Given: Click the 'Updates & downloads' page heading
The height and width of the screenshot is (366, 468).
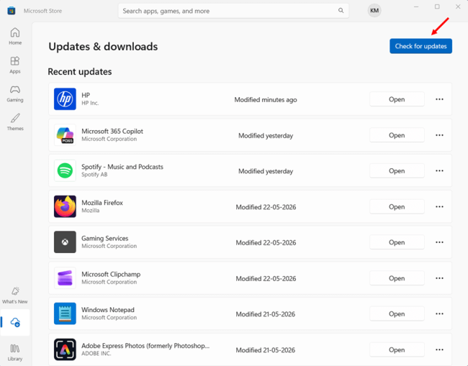Looking at the screenshot, I should (103, 47).
